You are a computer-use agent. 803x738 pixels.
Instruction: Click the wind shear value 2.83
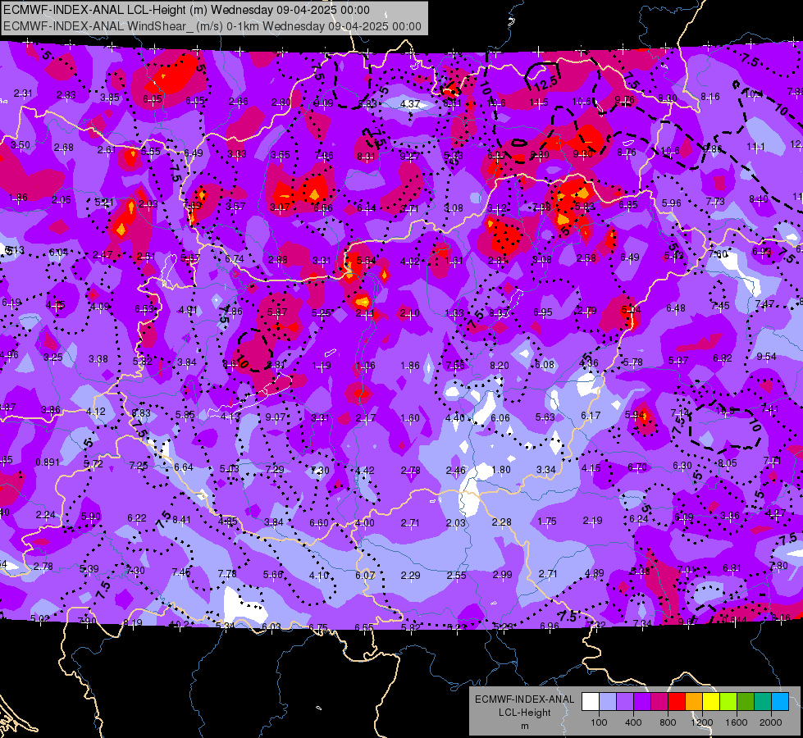click(66, 95)
